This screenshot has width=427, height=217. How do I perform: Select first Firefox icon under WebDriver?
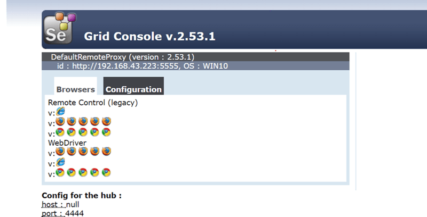pyautogui.click(x=60, y=151)
